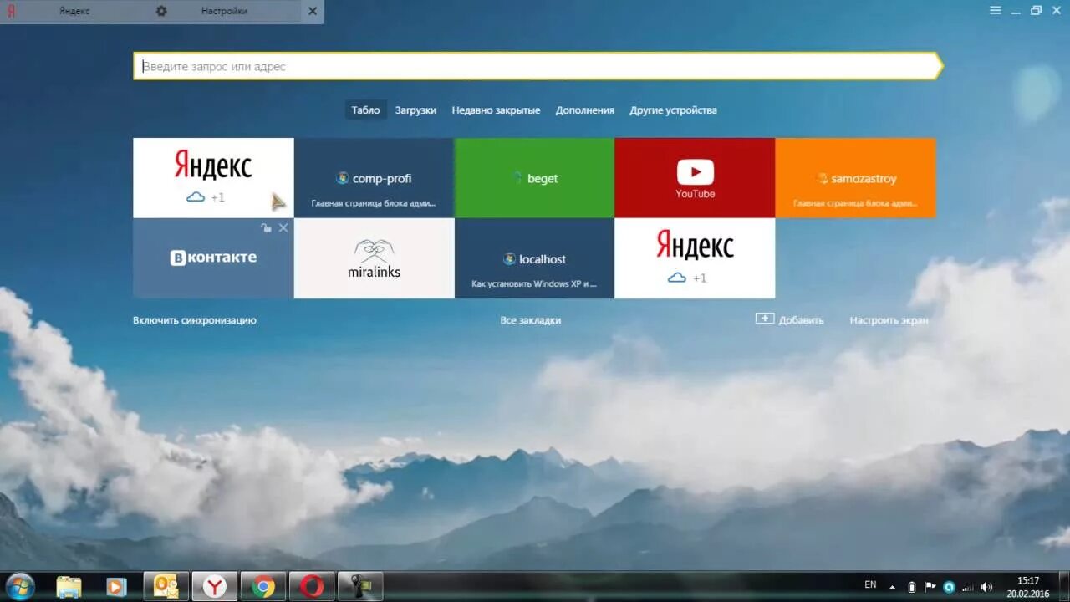
Task: Open Outlook from the taskbar
Action: [x=166, y=586]
